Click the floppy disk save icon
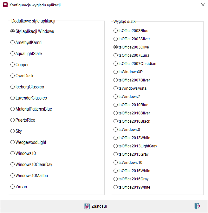 click(87, 206)
